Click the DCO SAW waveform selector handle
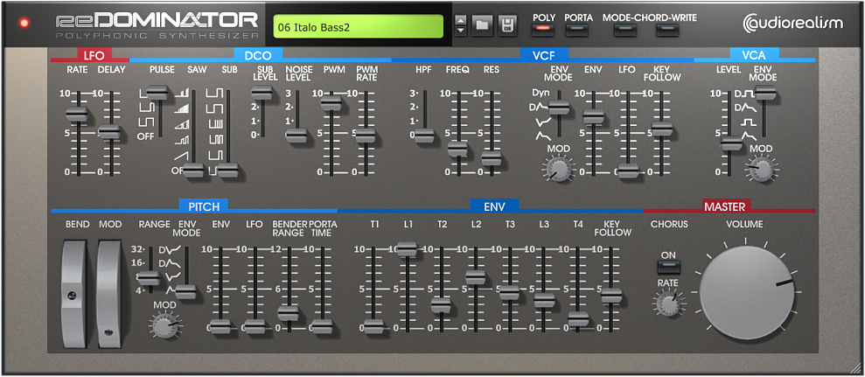Image resolution: width=865 pixels, height=377 pixels. [193, 171]
